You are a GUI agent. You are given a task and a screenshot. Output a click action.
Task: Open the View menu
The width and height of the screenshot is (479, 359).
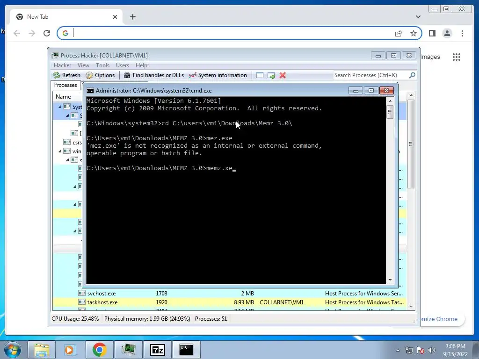click(83, 65)
